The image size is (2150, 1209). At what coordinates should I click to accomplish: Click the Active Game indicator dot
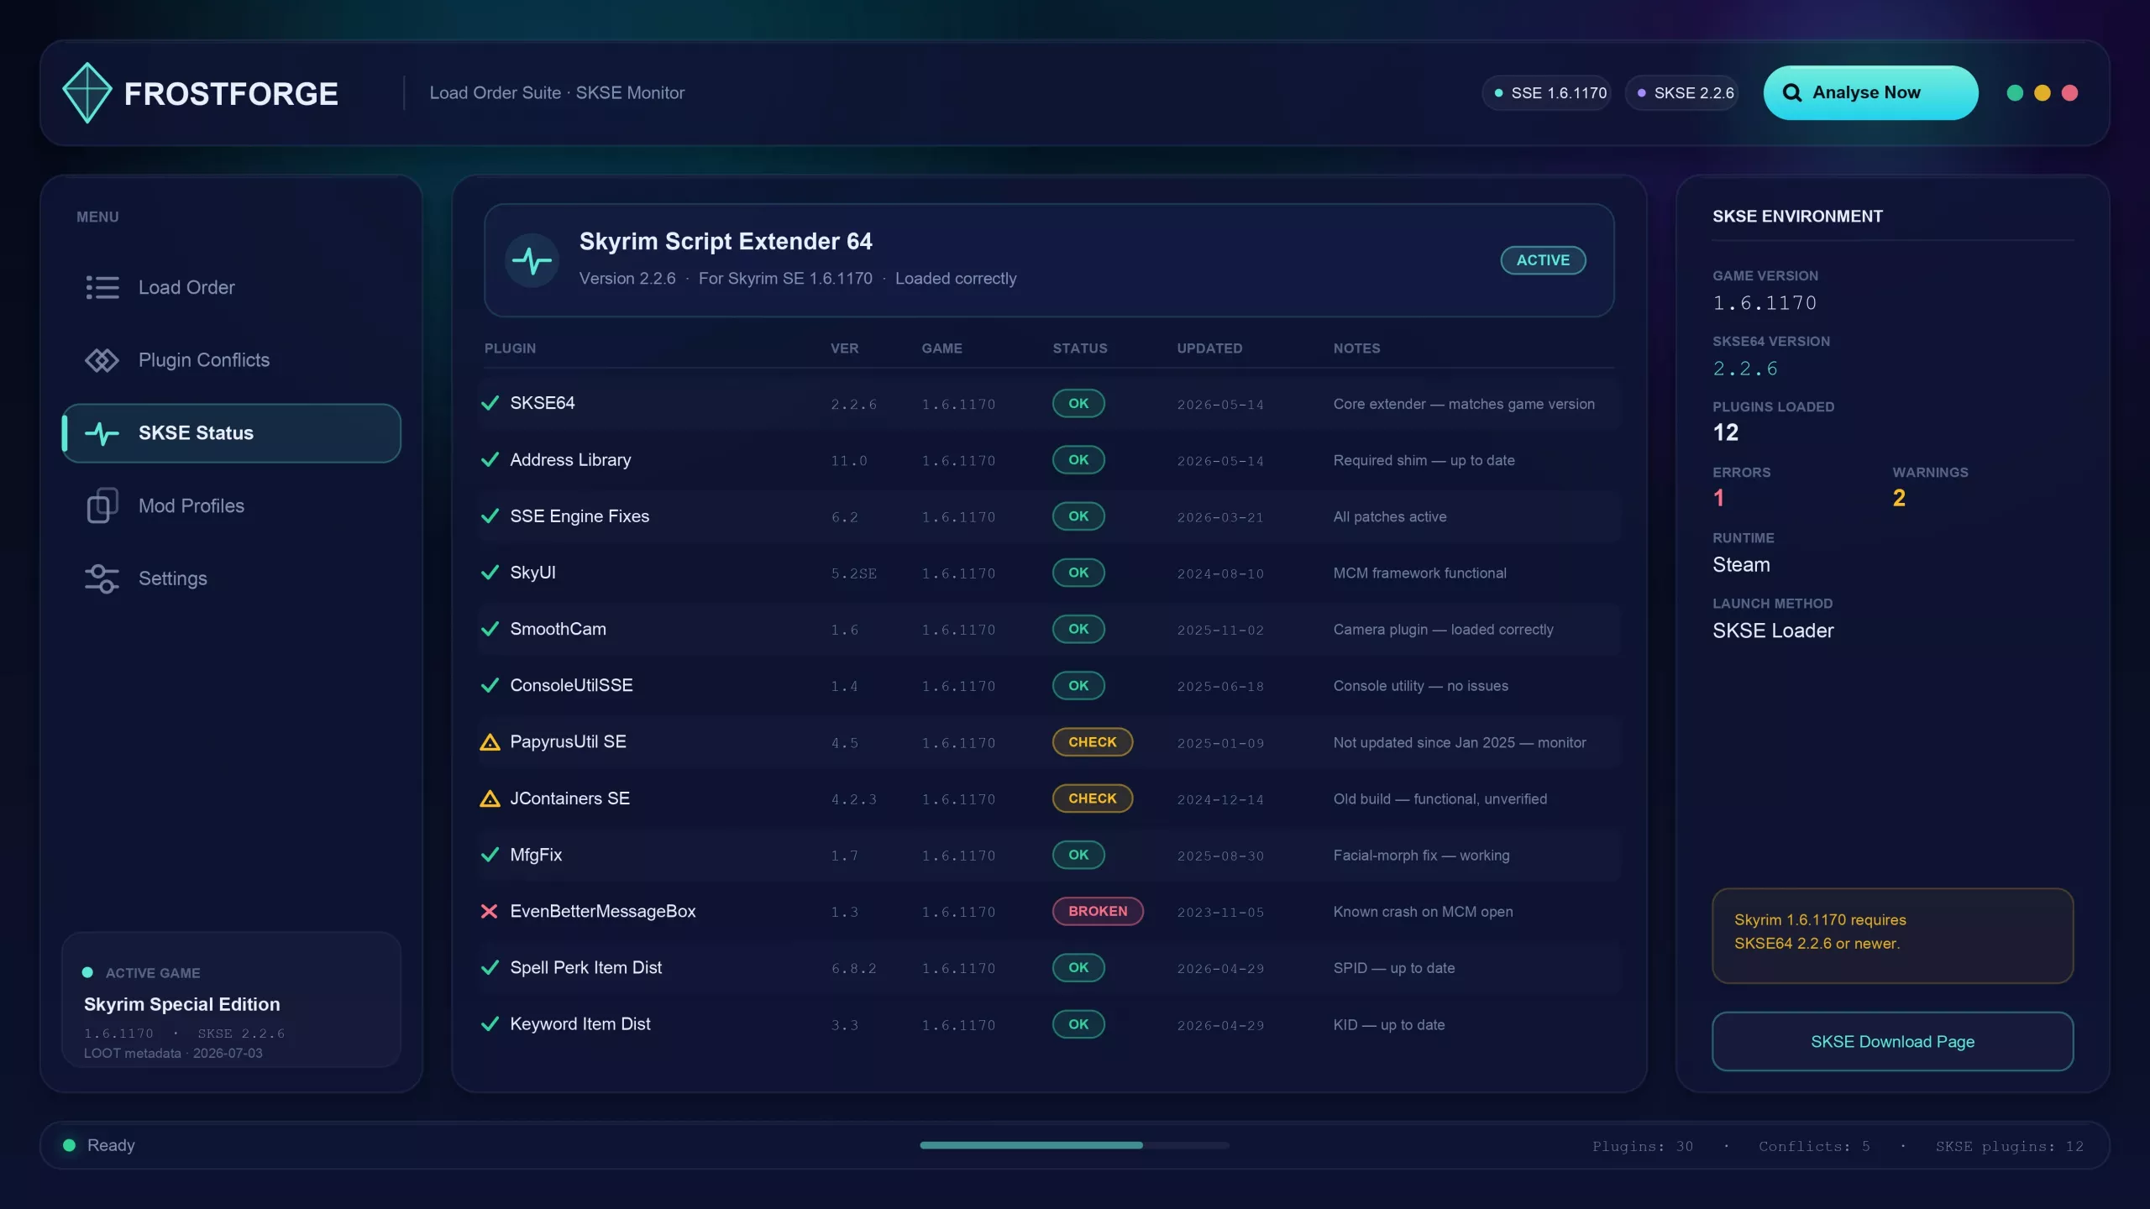coord(87,972)
